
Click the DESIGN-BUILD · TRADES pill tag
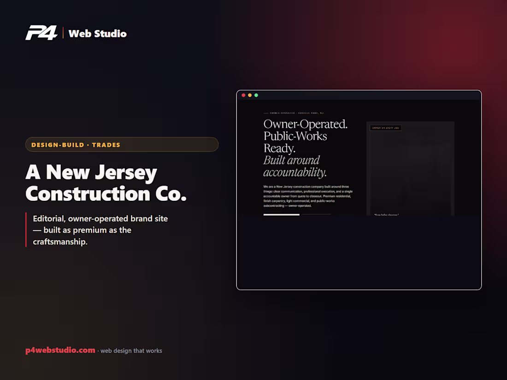point(122,145)
